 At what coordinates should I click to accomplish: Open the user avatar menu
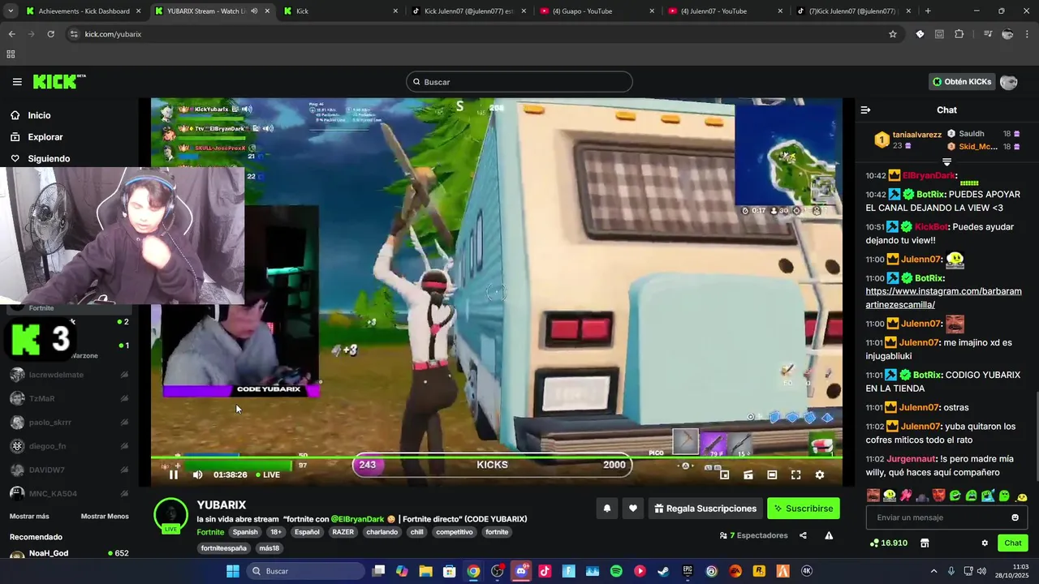click(1009, 82)
